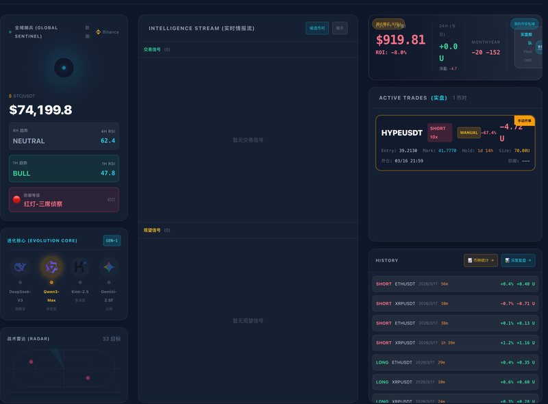Click the LONG ETHUSDT 29m history row
The height and width of the screenshot is (404, 548).
pos(456,362)
